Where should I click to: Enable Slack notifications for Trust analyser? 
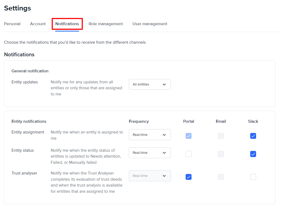pyautogui.click(x=253, y=177)
